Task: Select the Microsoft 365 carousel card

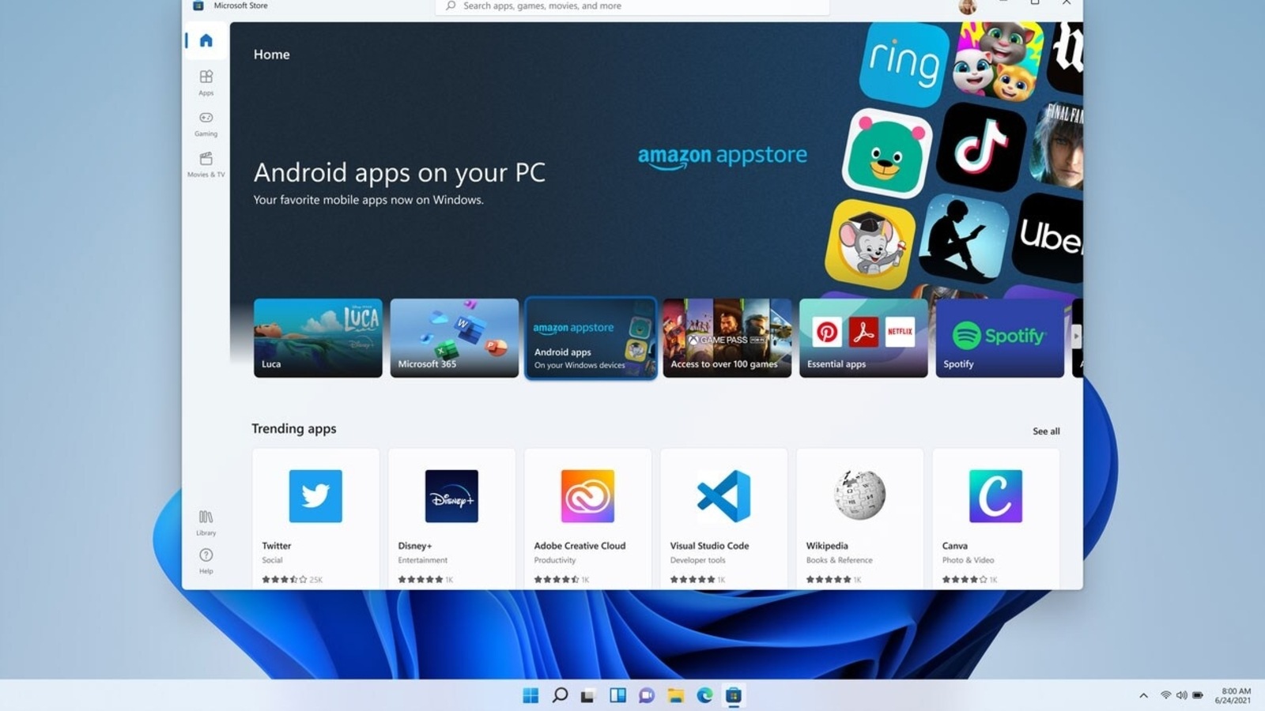Action: 455,338
